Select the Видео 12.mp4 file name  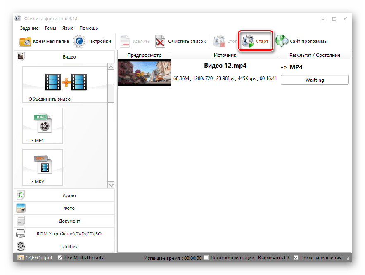pos(225,66)
